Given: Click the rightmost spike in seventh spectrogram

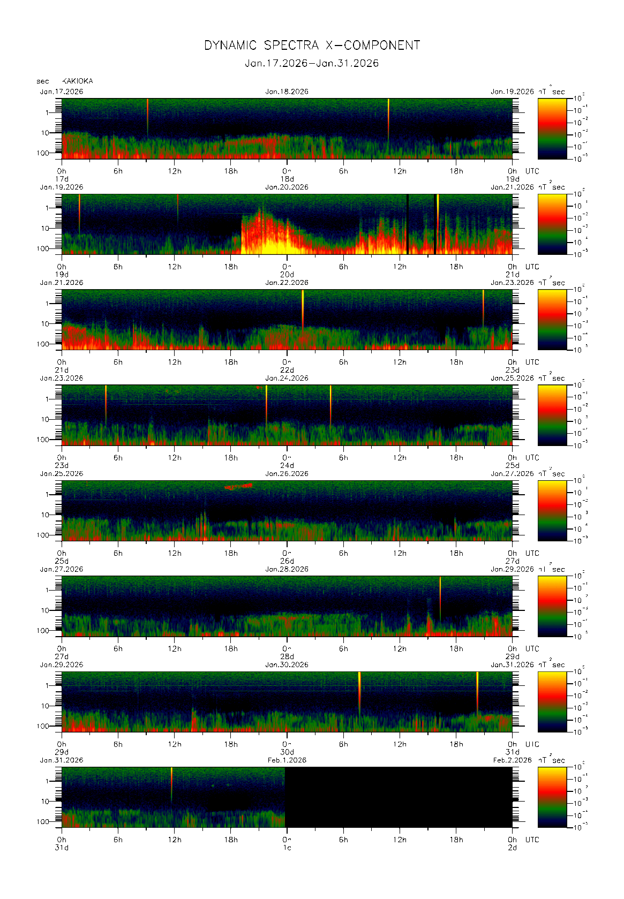Looking at the screenshot, I should [x=477, y=691].
